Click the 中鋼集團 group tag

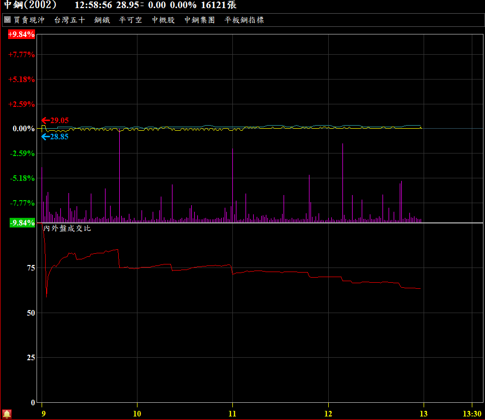pos(199,20)
